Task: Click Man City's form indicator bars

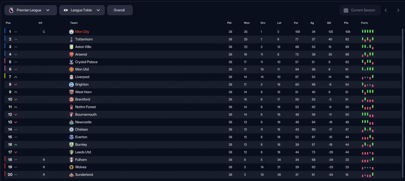Action: 368,32
